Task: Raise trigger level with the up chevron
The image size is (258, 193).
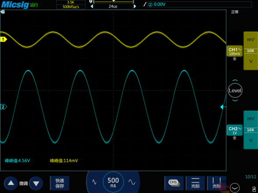Action: [x=235, y=80]
